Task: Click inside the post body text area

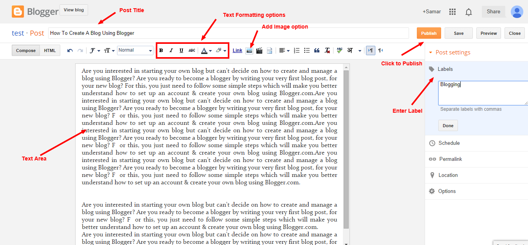Action: pyautogui.click(x=209, y=155)
